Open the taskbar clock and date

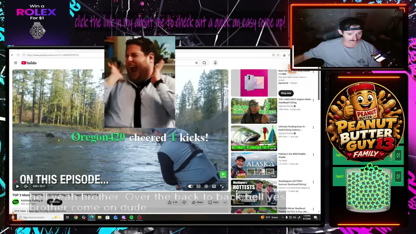pyautogui.click(x=307, y=217)
